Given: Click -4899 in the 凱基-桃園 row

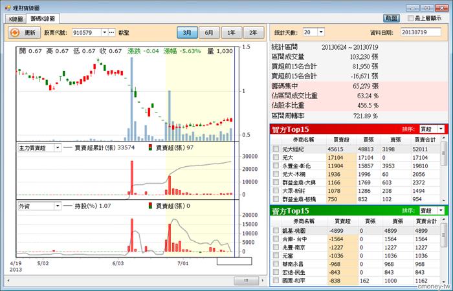Looking at the screenshot, I should (337, 231).
